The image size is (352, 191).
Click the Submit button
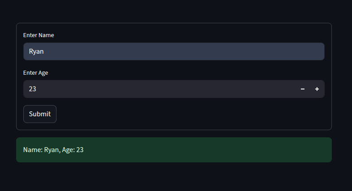coord(40,114)
